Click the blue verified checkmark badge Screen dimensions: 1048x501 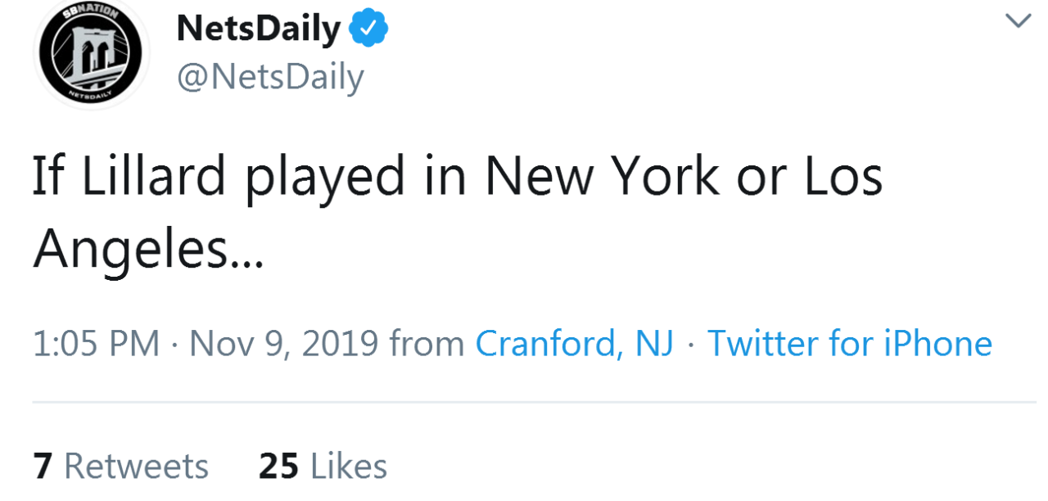point(368,29)
